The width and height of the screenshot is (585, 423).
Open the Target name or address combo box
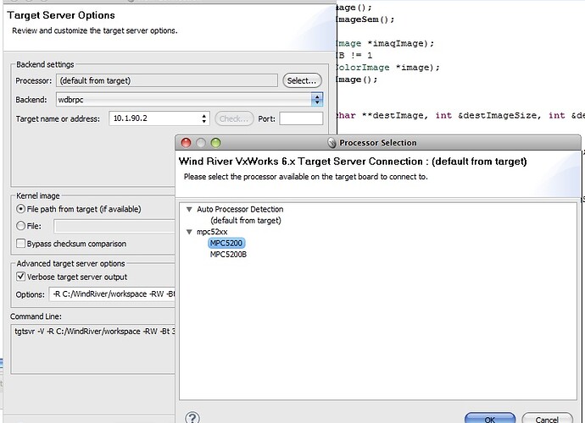coord(159,118)
